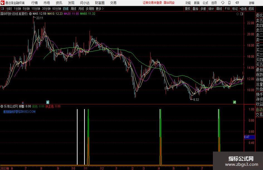Image resolution: width=263 pixels, height=170 pixels.
Task: Click the MA10: 12.23 indicator label
Action: [x=55, y=14]
